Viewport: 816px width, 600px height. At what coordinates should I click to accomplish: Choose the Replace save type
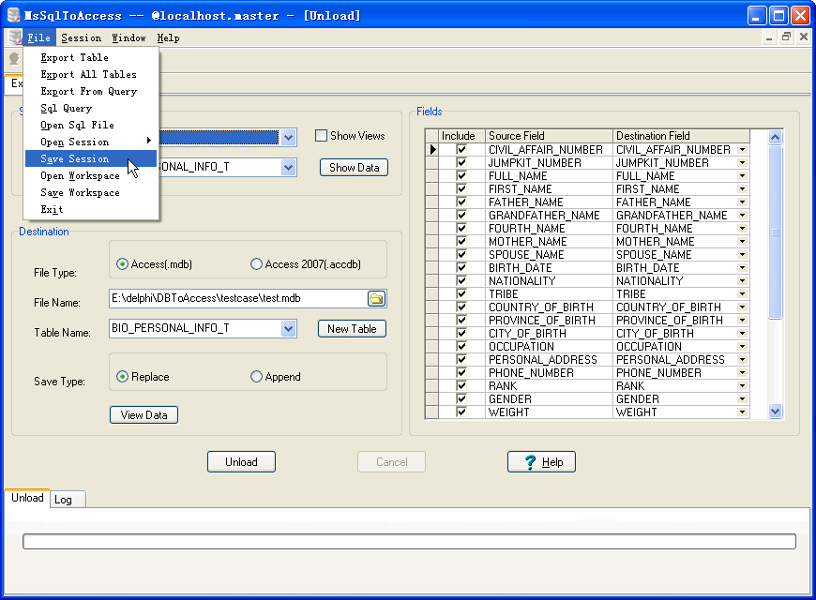tap(122, 377)
